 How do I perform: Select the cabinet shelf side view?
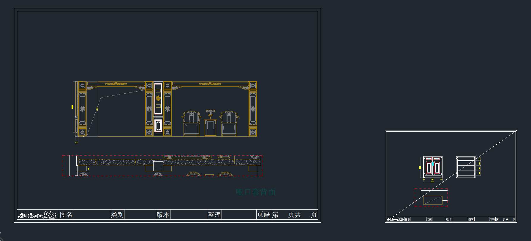(x=466, y=167)
